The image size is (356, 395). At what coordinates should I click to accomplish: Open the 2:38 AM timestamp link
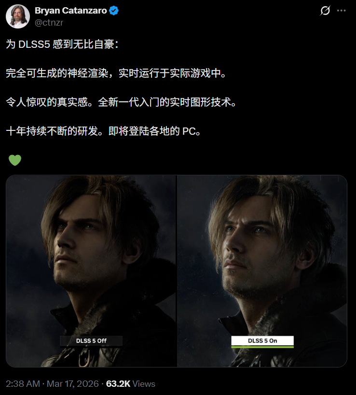pyautogui.click(x=23, y=384)
